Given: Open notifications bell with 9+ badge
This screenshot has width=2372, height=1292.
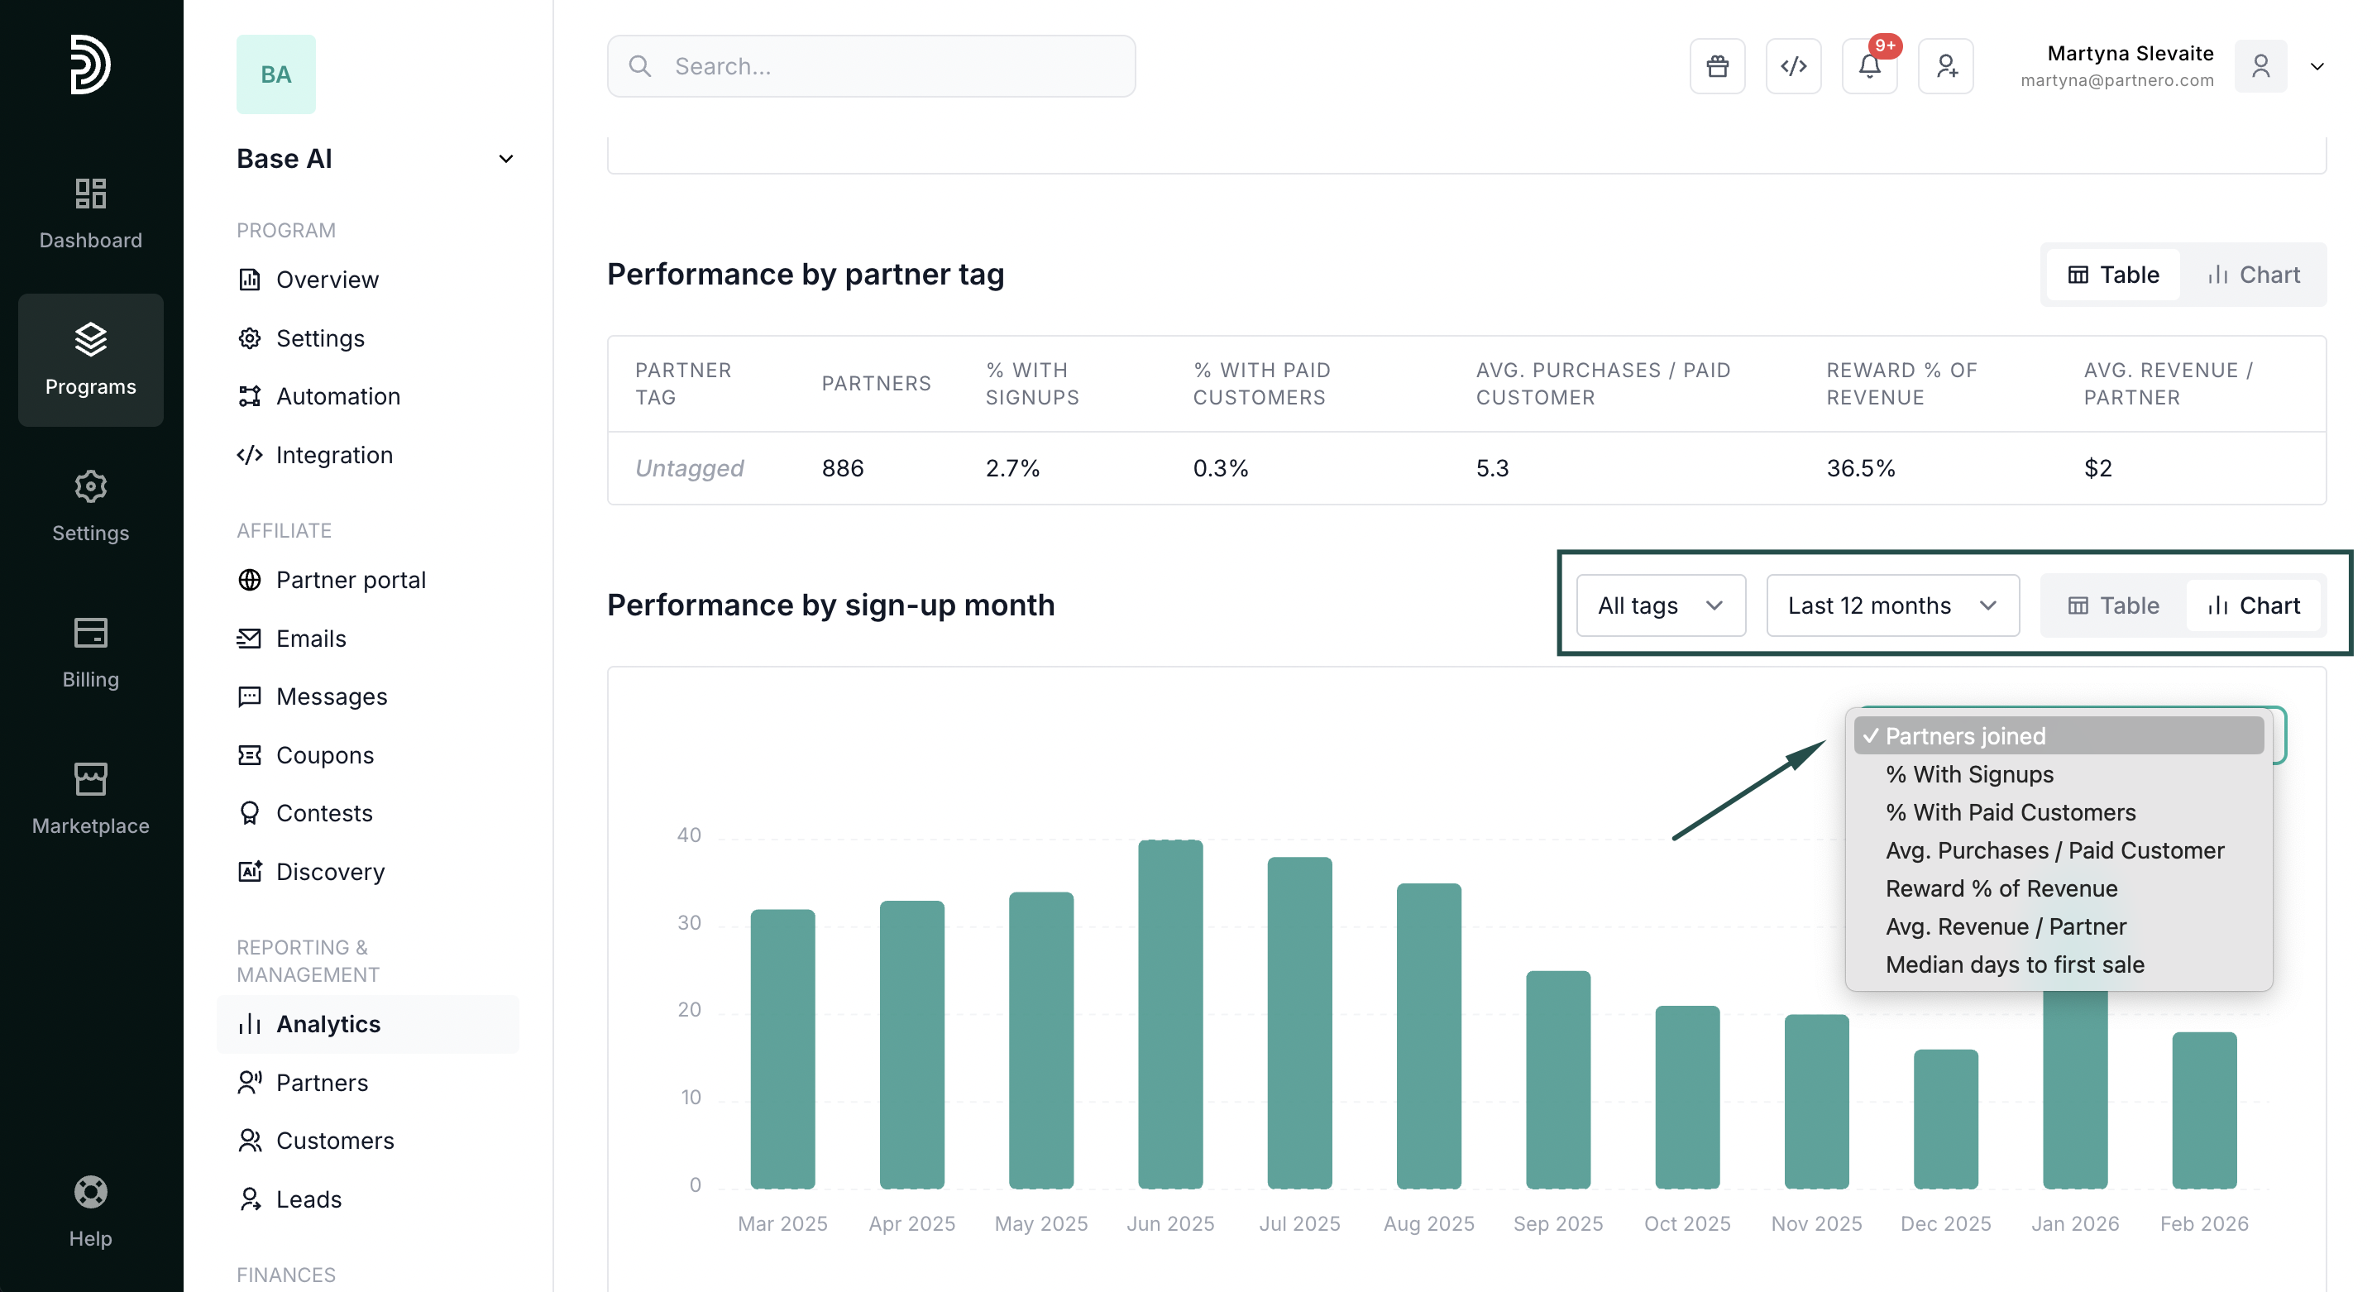Looking at the screenshot, I should [x=1869, y=66].
